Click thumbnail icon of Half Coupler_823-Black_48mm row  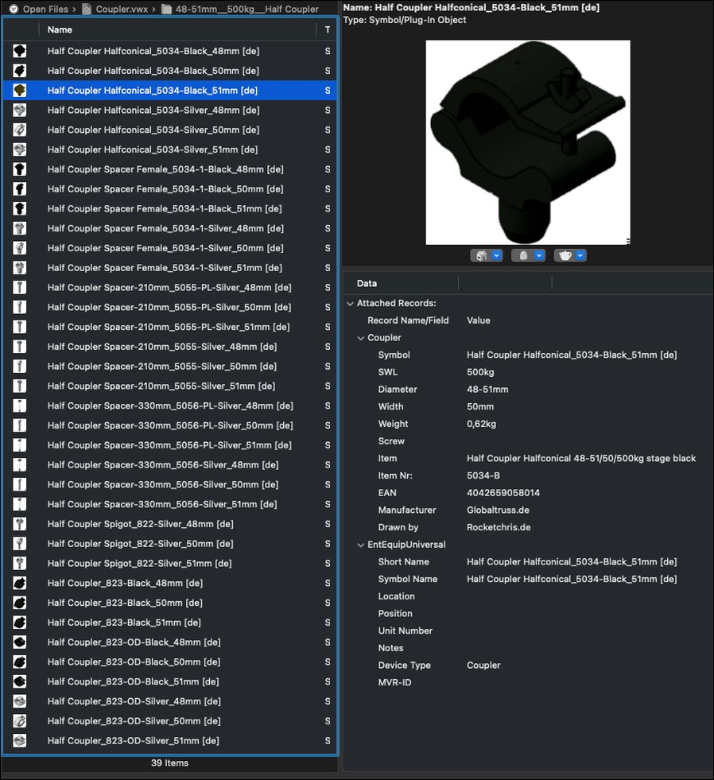click(x=19, y=583)
